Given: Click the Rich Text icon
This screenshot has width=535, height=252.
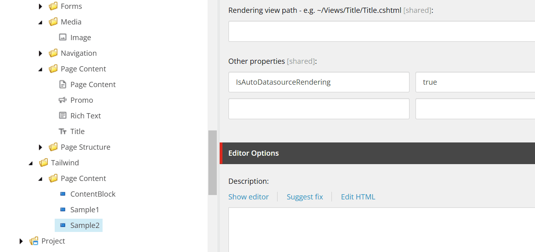Looking at the screenshot, I should click(62, 116).
